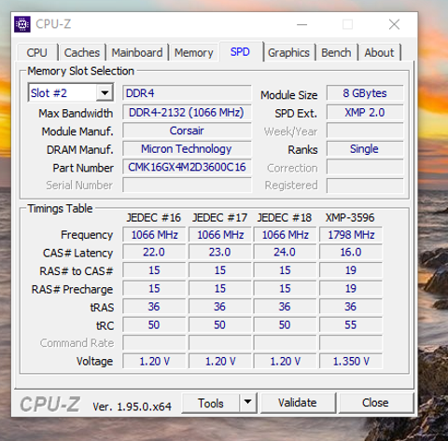Go to the Mainboard tab

(137, 52)
